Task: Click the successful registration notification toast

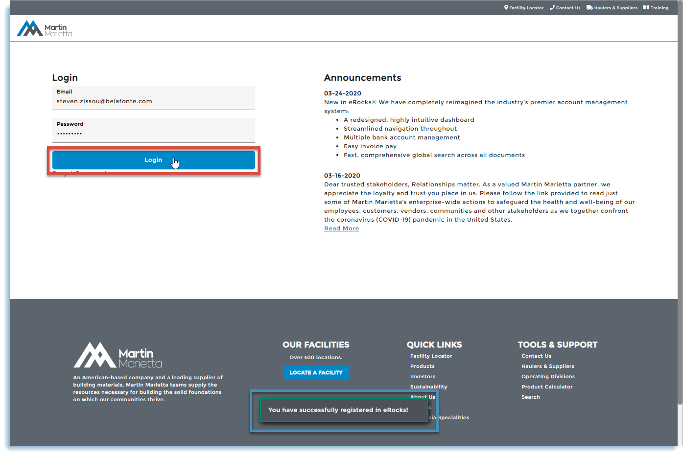Action: [344, 410]
